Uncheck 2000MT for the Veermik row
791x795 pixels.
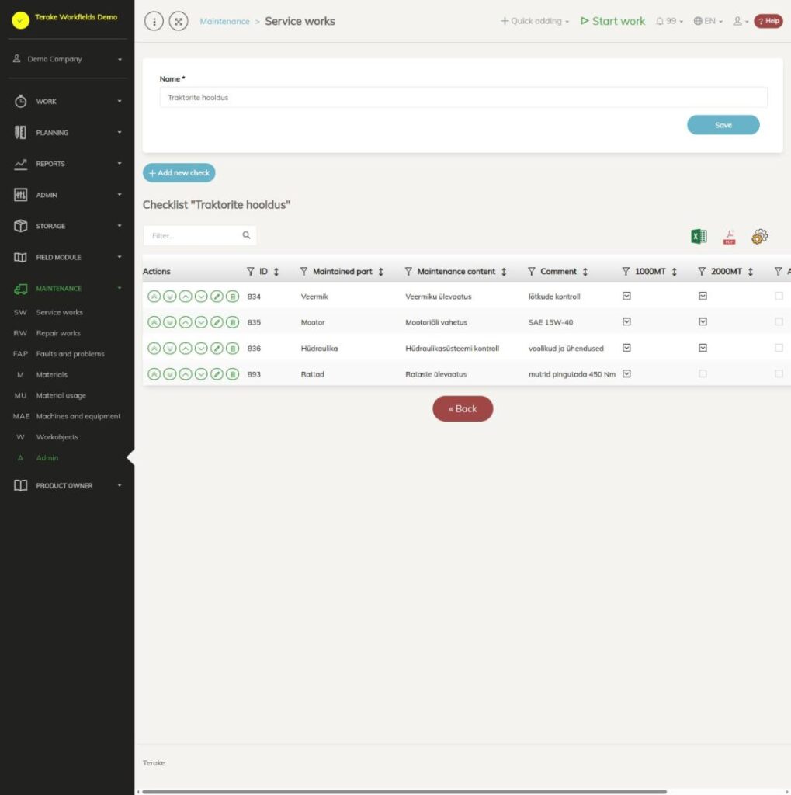coord(703,296)
